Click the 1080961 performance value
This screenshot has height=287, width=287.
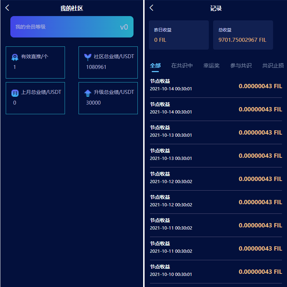point(96,67)
